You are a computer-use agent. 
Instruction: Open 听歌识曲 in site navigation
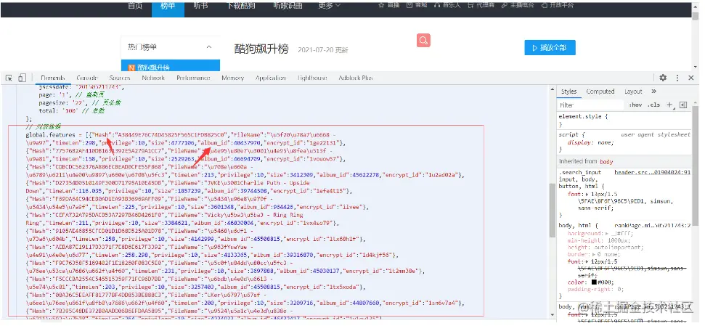(x=288, y=5)
